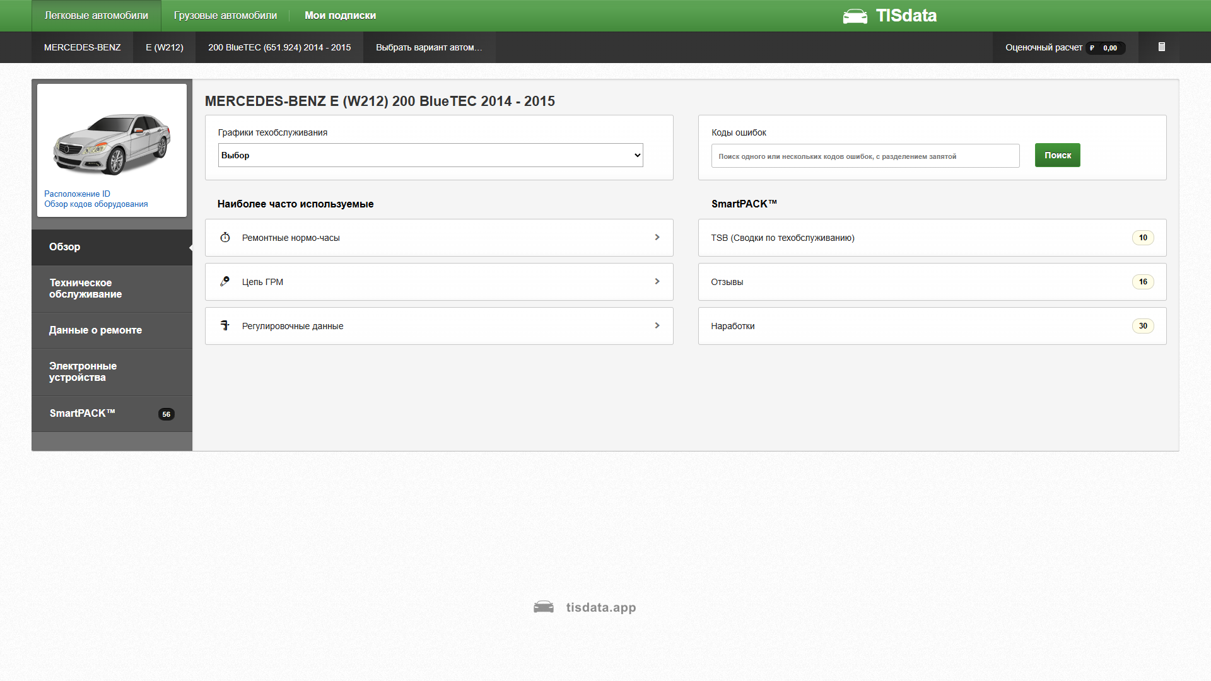Click MERCEDES-BENZ in the breadcrumb bar

point(82,47)
